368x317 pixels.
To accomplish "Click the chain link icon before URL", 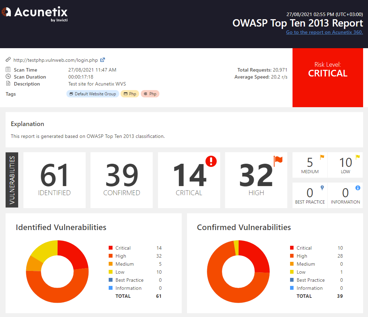I will pos(8,60).
